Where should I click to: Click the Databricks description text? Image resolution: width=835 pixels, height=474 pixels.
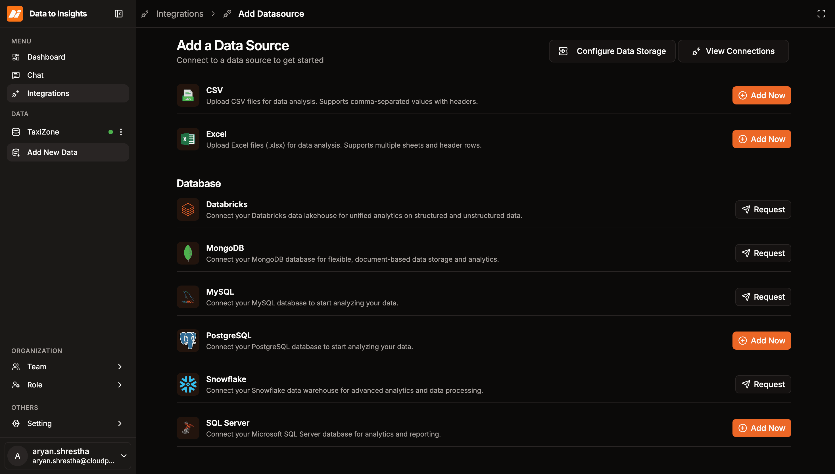(x=364, y=215)
